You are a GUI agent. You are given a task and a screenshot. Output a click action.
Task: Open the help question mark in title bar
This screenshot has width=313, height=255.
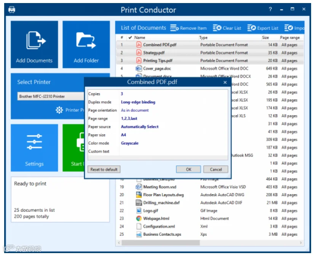pos(270,9)
